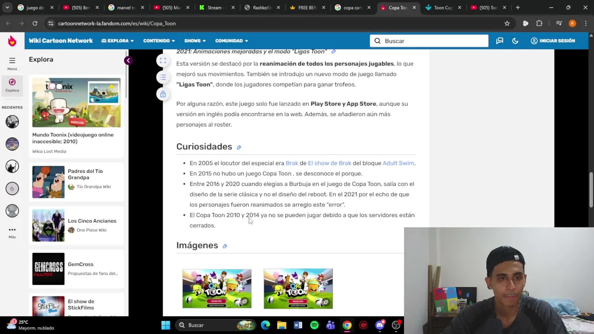
Task: Open El show de Brak link
Action: (329, 163)
